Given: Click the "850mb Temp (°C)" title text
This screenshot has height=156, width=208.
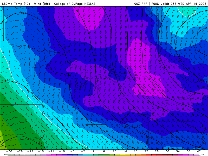Looking at the screenshot, I should [x=16, y=4].
